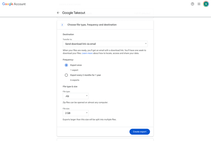The image size is (211, 141).
Task: Open the .zip file type dropdown
Action: tap(76, 96)
